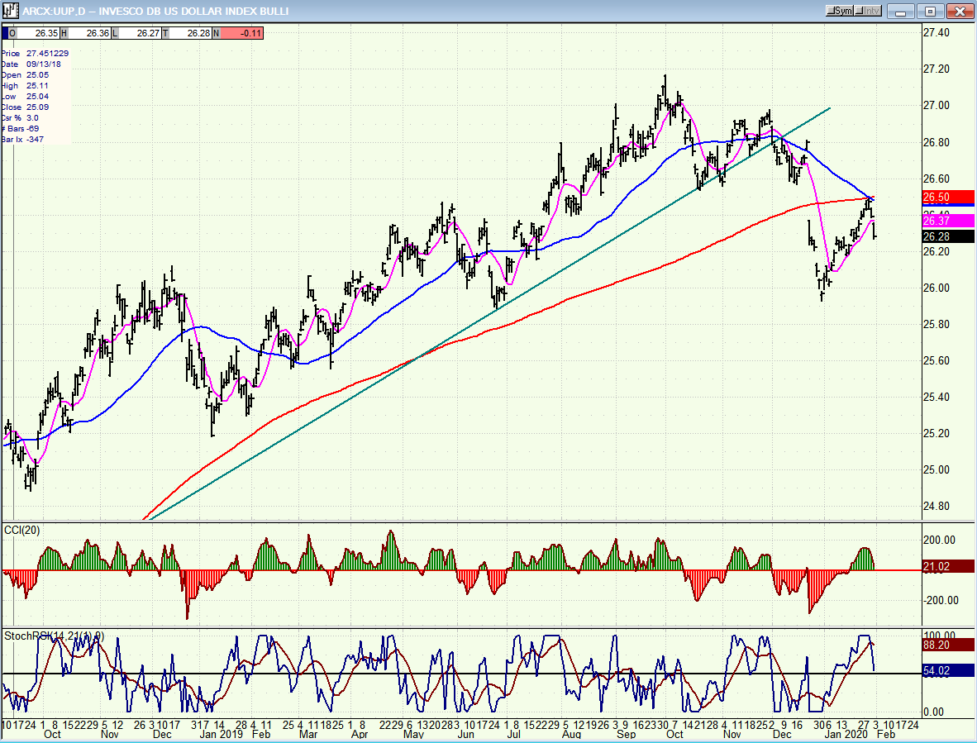Close the UUP chart window
Viewport: 977px width, 743px height.
[959, 11]
